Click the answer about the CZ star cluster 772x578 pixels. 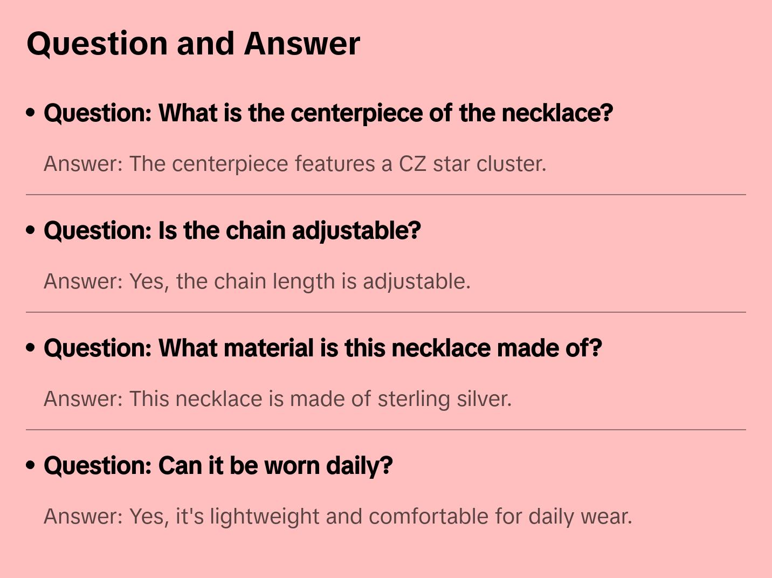(295, 164)
